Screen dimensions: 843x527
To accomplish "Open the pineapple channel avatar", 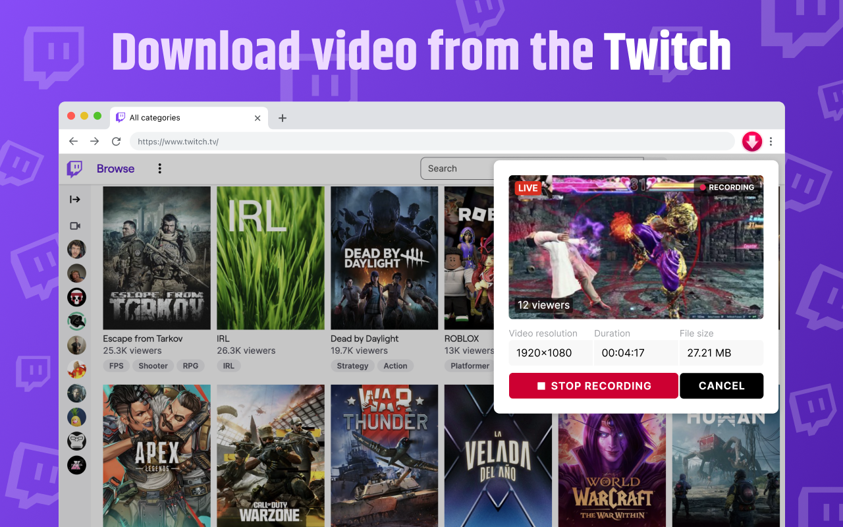I will point(76,417).
